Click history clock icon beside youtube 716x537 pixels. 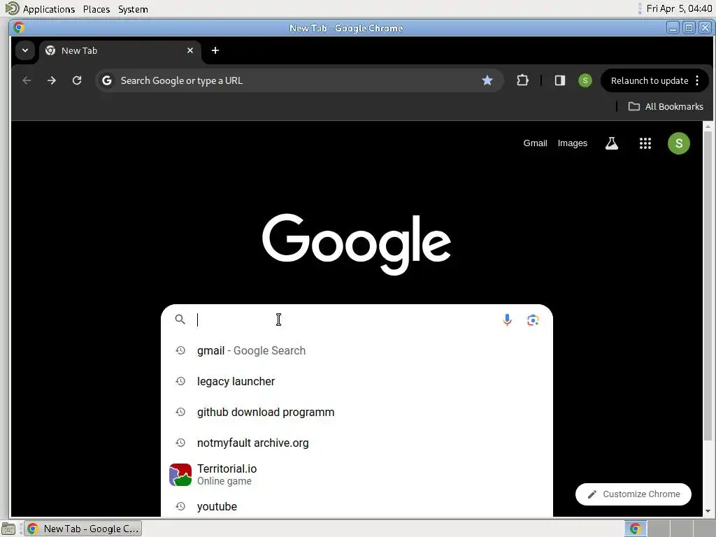click(180, 506)
